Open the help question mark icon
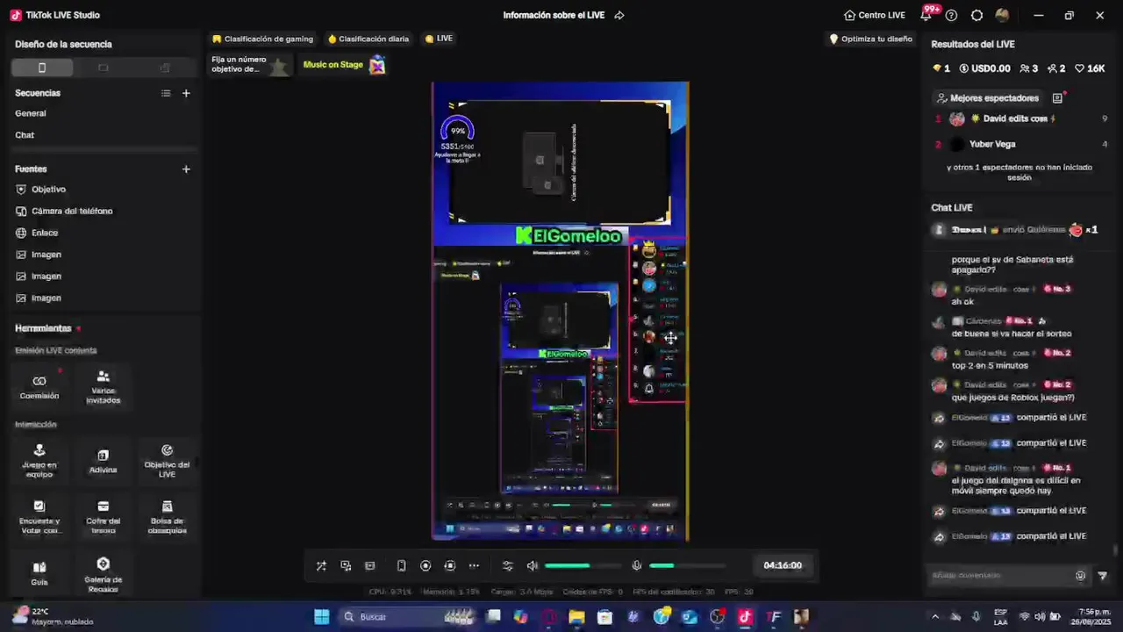The image size is (1123, 632). click(x=951, y=15)
